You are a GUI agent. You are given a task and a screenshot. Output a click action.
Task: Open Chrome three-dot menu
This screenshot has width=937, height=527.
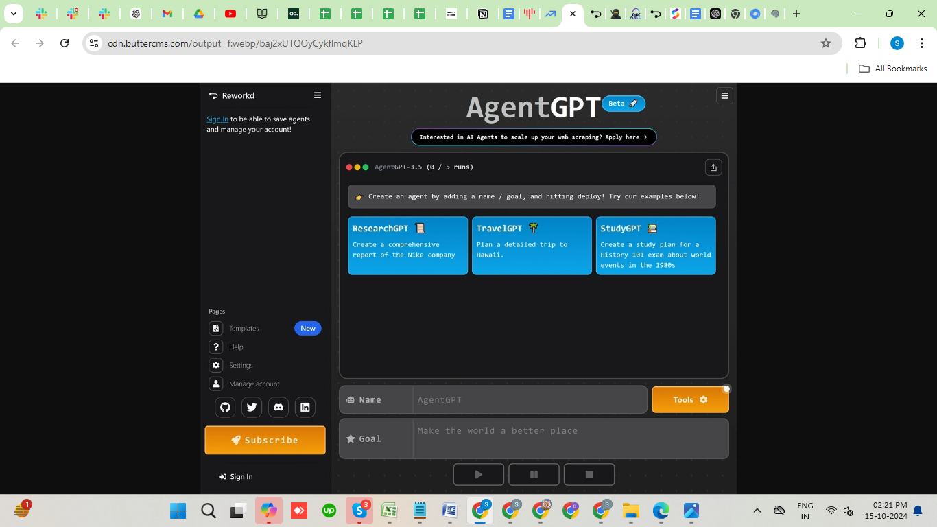pyautogui.click(x=921, y=43)
